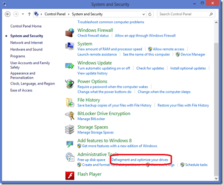Click Require a password when the computer wakes

tap(112, 87)
